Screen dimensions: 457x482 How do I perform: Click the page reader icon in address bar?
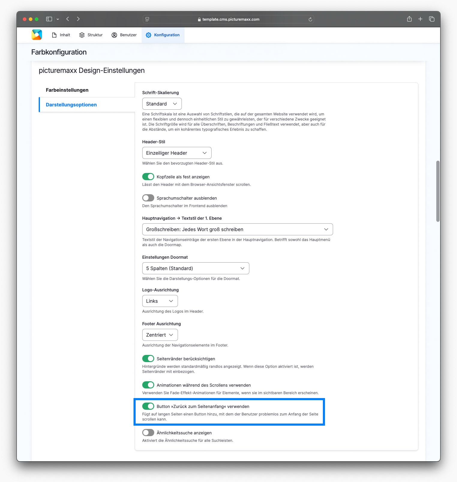pyautogui.click(x=147, y=19)
